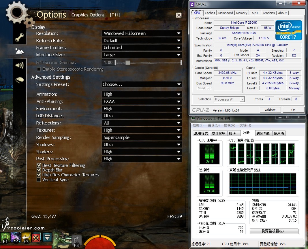
Task: Open CPU-Z Processor #1 selection dropdown
Action: click(229, 99)
